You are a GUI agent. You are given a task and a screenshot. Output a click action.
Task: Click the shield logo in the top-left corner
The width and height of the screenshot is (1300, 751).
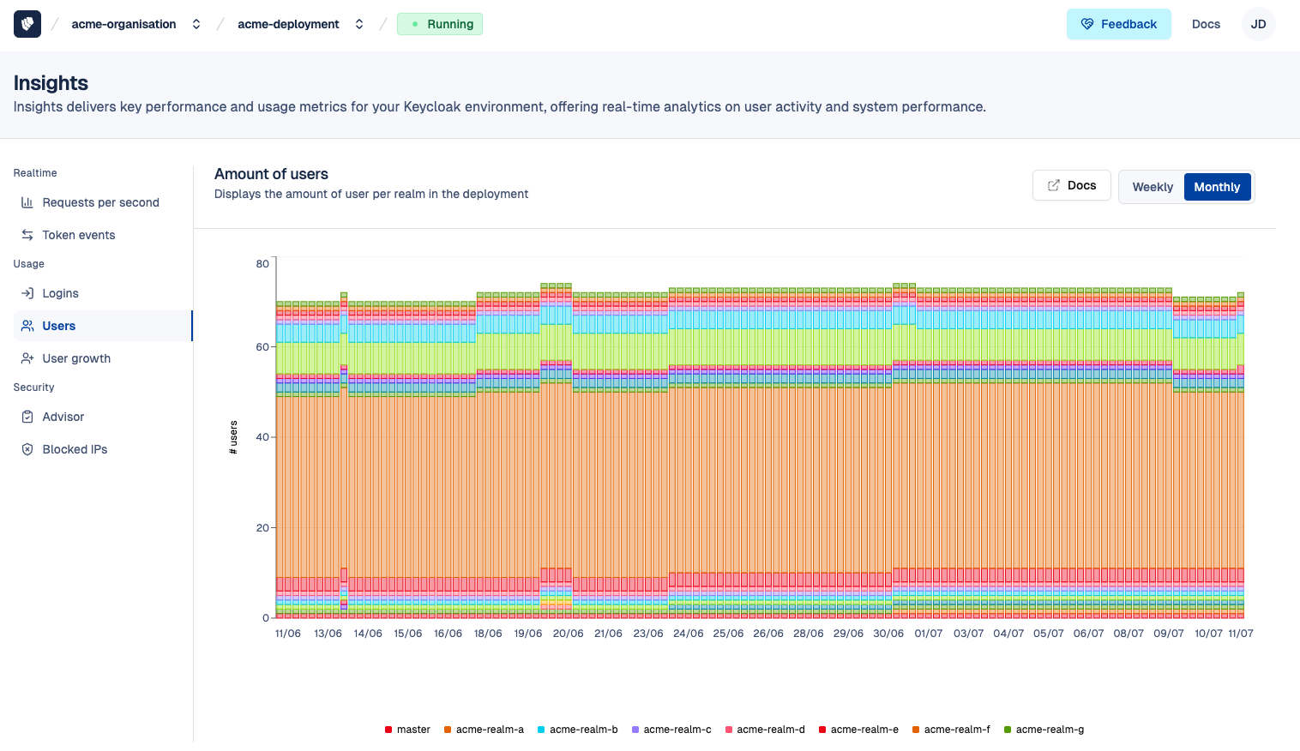tap(27, 24)
